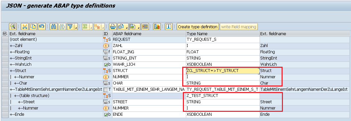This screenshot has width=351, height=121.
Task: Click the Print icon
Action: pyautogui.click(x=113, y=27)
